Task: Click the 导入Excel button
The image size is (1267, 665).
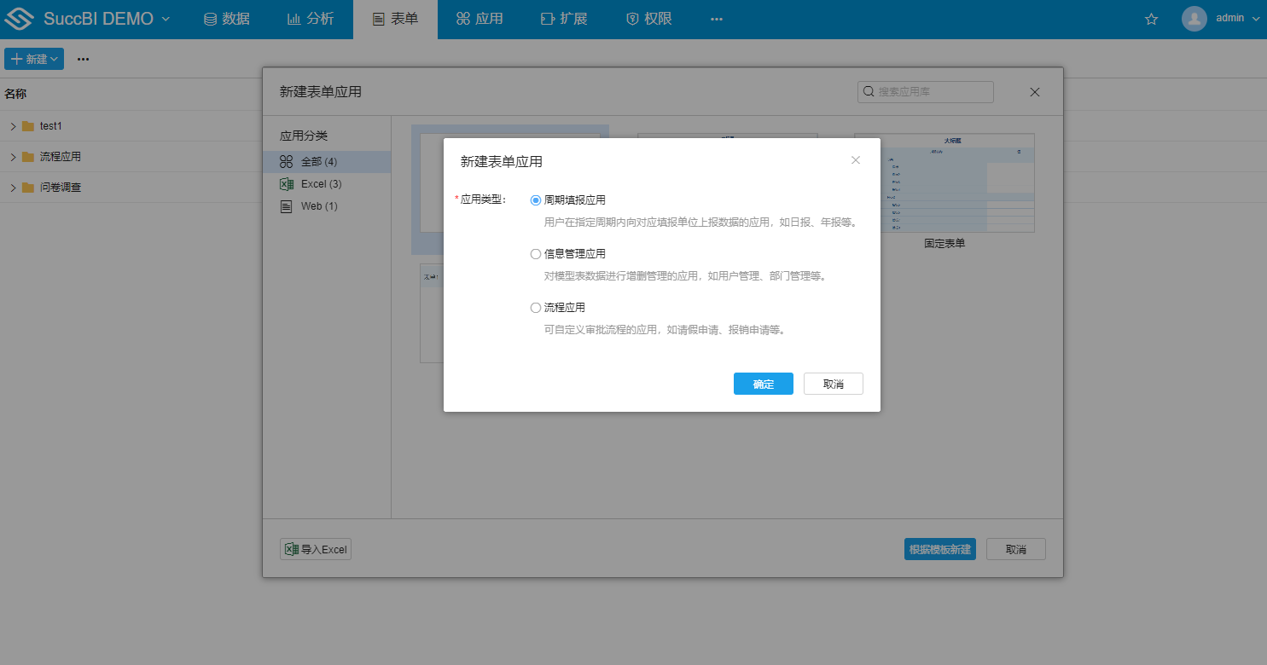Action: pyautogui.click(x=316, y=549)
